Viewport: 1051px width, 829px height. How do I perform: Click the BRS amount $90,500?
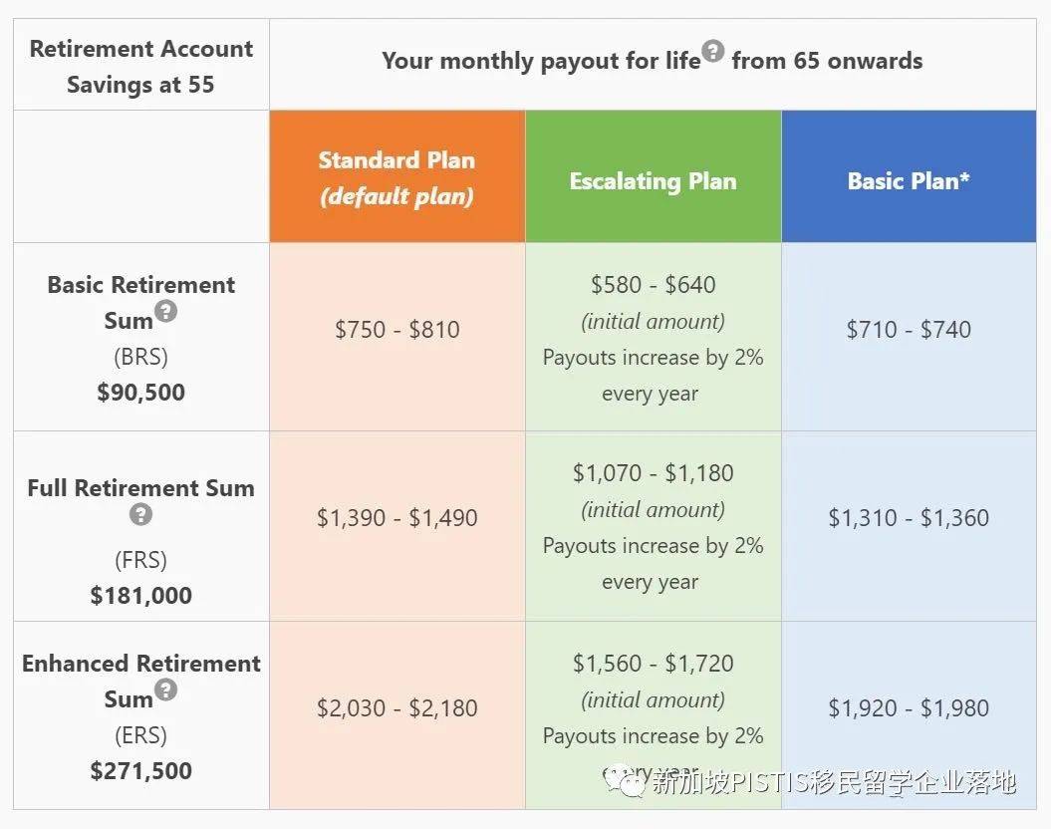point(140,393)
